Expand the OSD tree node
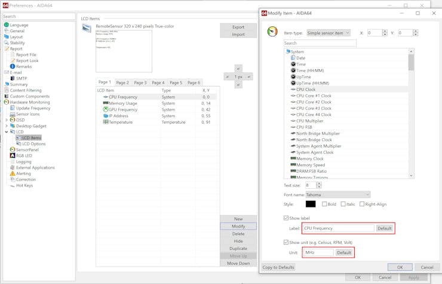This screenshot has width=442, height=284. [7, 120]
